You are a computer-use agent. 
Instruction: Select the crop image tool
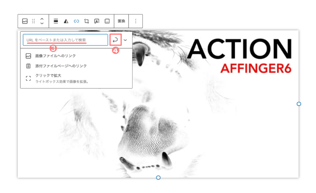pos(87,21)
